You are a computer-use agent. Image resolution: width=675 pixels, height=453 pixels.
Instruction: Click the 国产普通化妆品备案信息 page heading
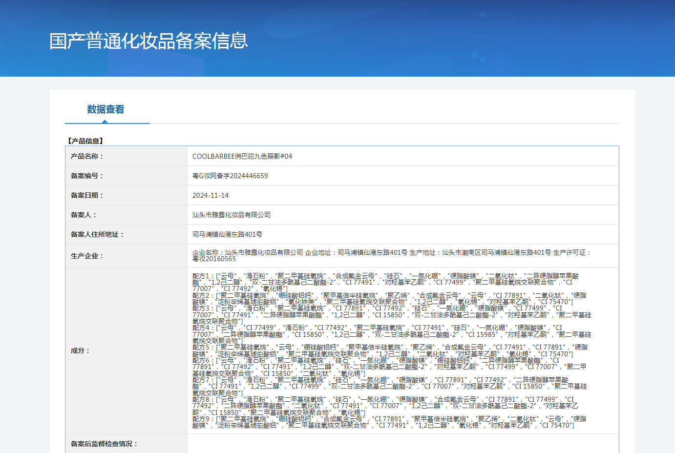click(x=148, y=41)
